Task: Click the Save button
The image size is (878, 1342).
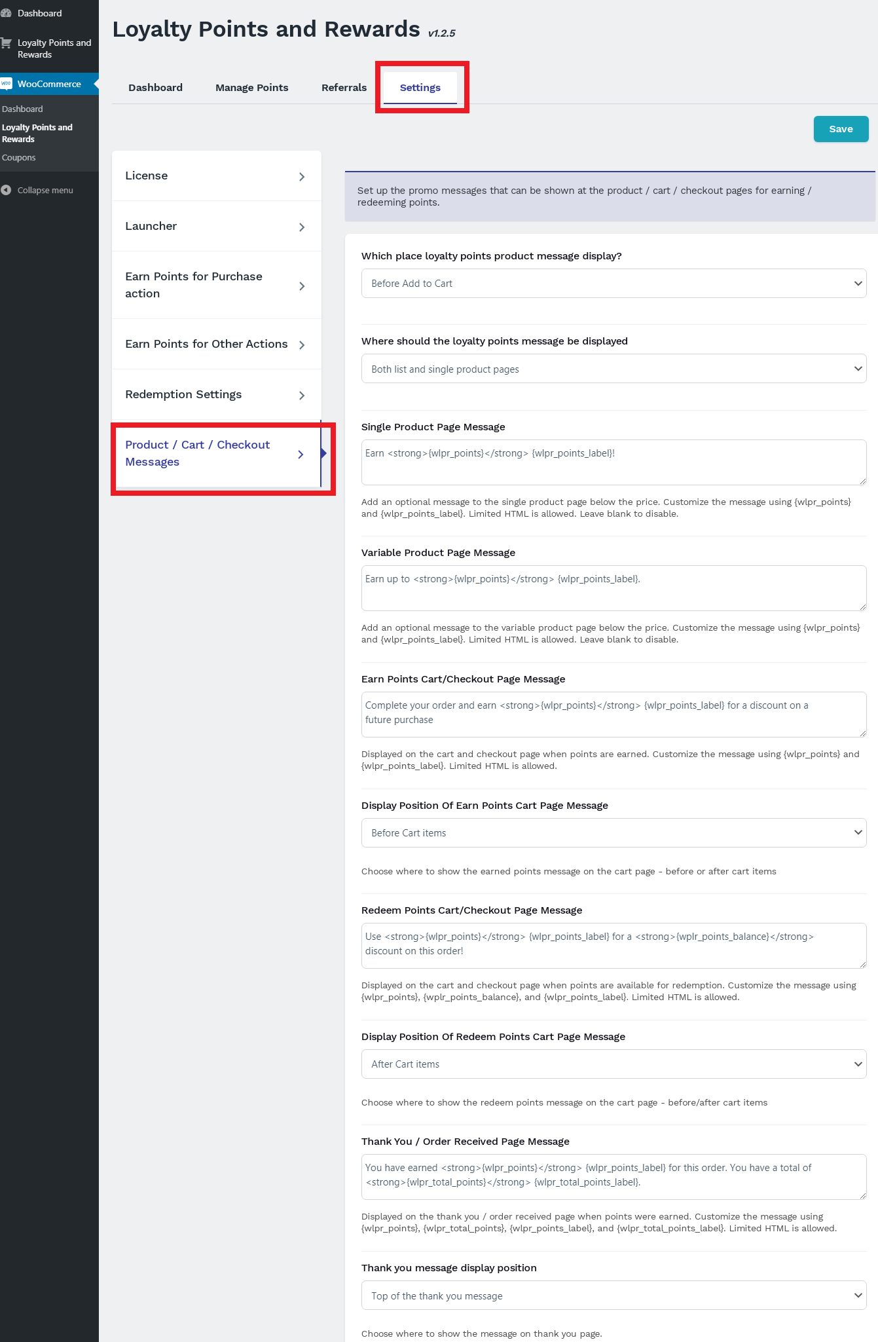Action: 841,129
